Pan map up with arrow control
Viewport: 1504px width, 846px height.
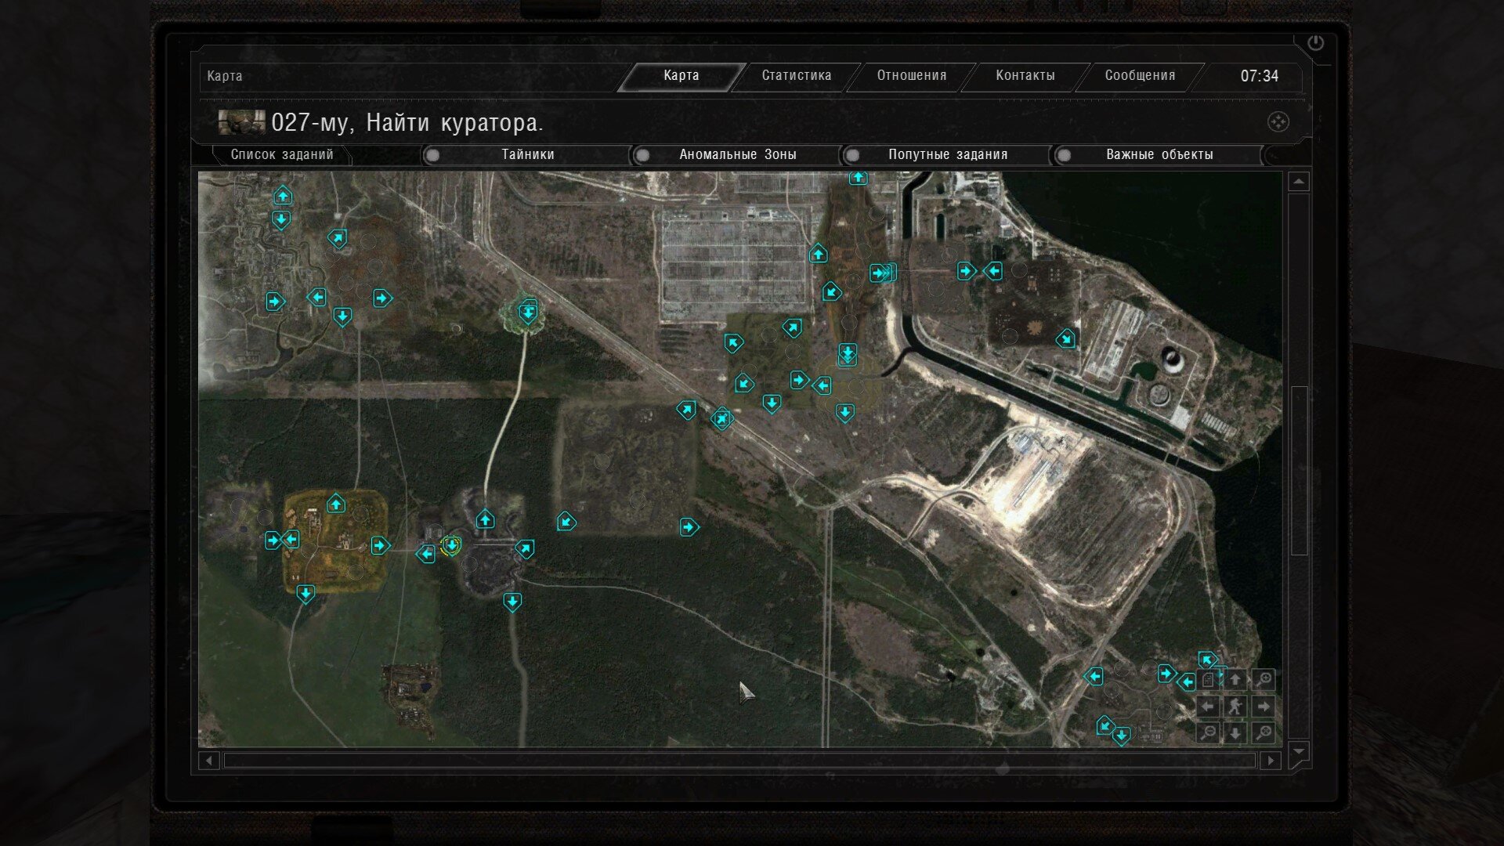[1235, 680]
